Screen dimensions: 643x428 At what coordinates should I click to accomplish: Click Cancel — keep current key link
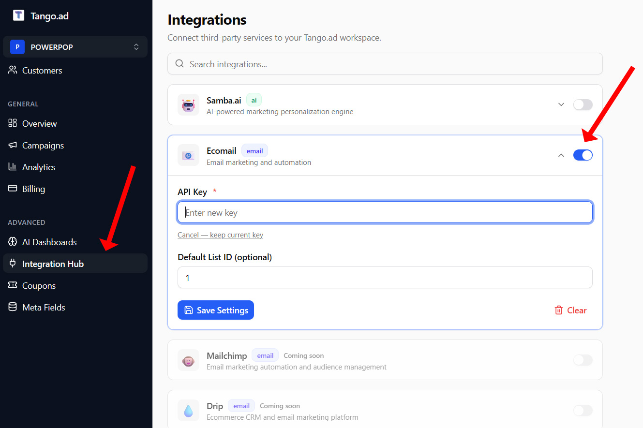(221, 235)
